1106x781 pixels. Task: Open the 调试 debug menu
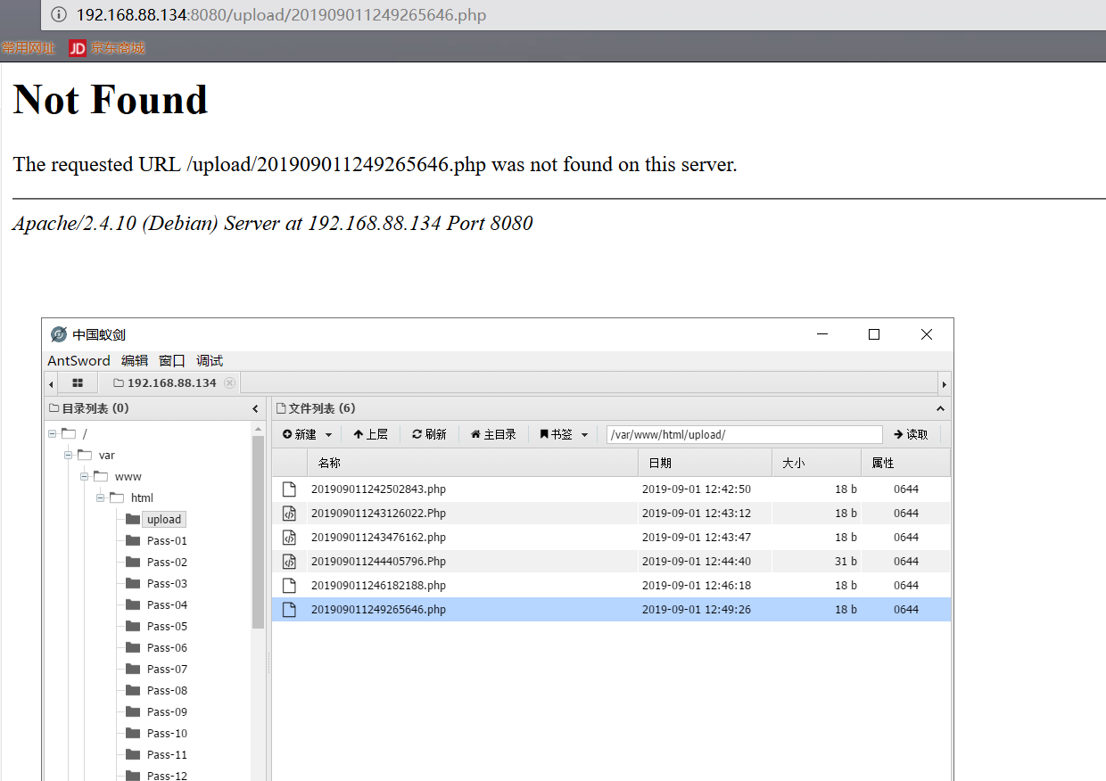click(x=210, y=360)
